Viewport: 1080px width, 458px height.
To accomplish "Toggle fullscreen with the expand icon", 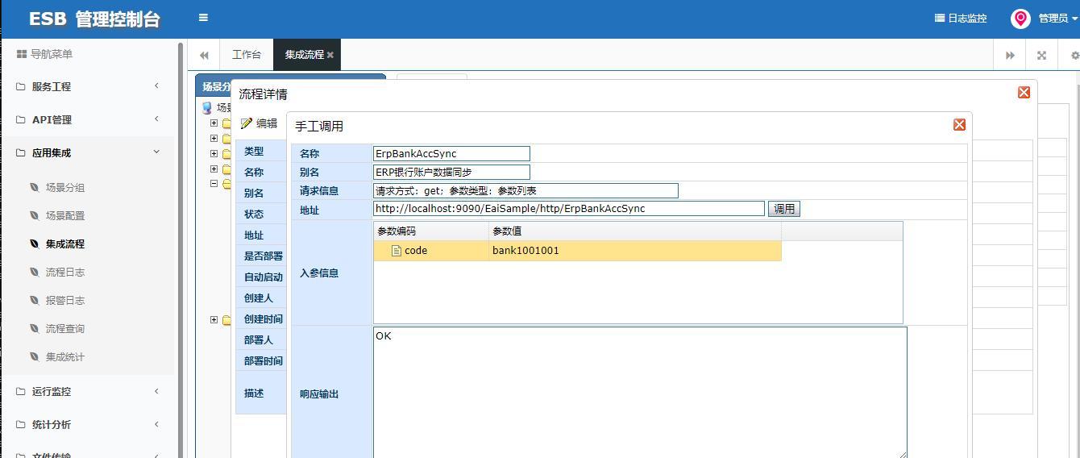I will click(1041, 55).
